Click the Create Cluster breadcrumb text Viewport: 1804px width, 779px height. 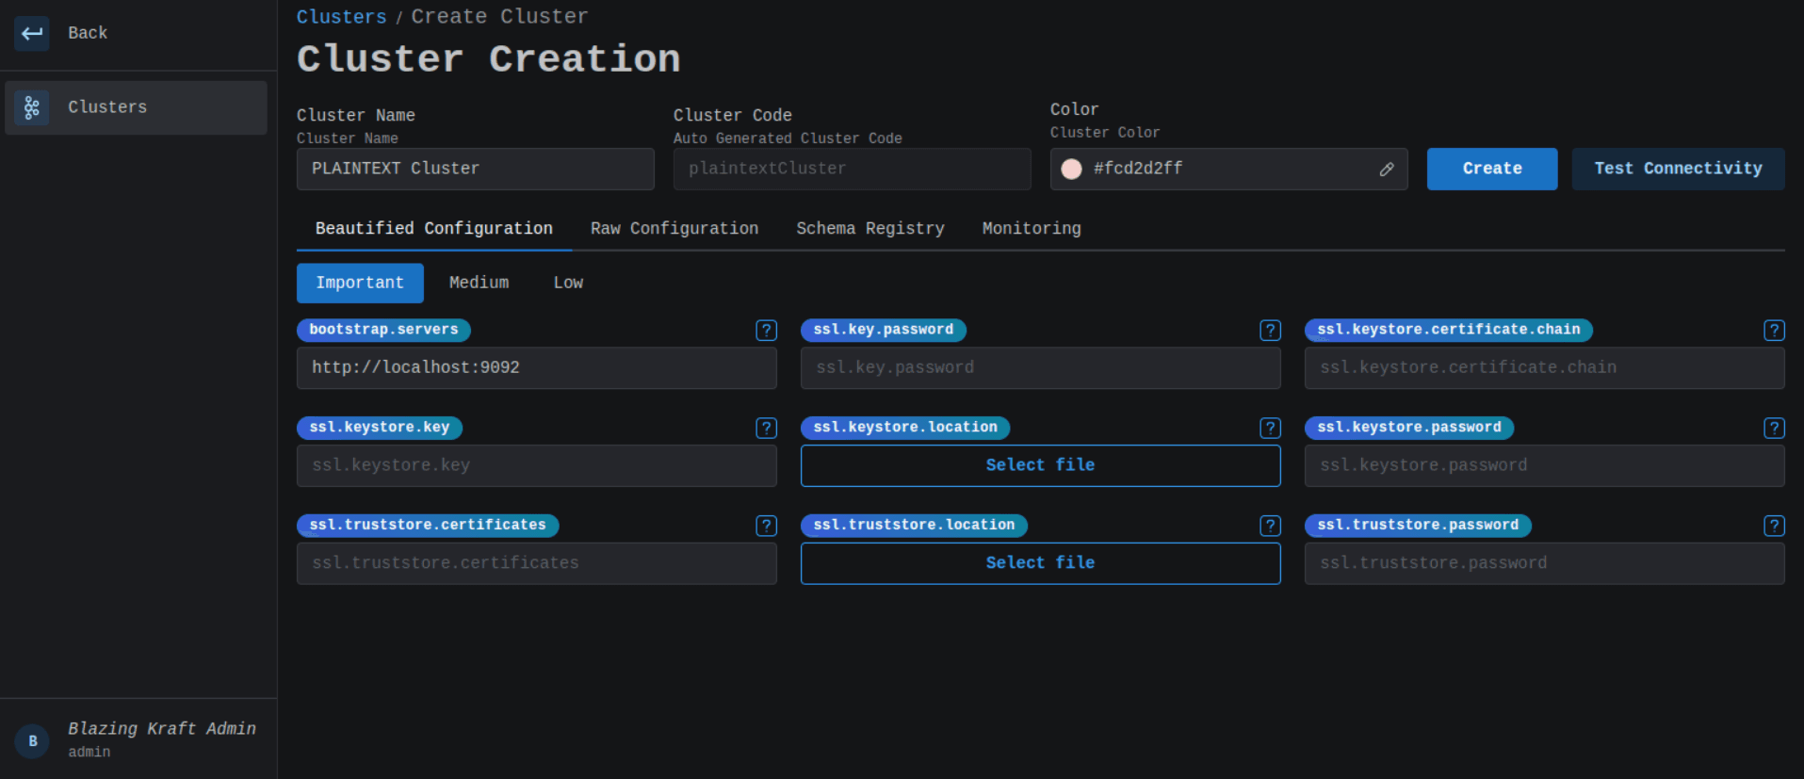tap(499, 17)
